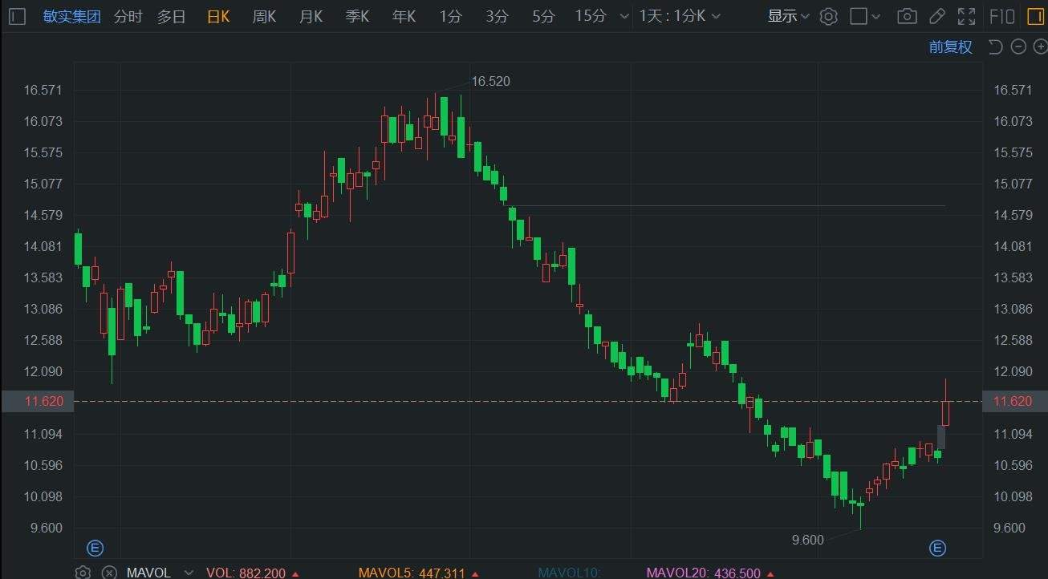Screen dimensions: 1048x579
Task: Take a chart screenshot with camera icon
Action: (908, 16)
